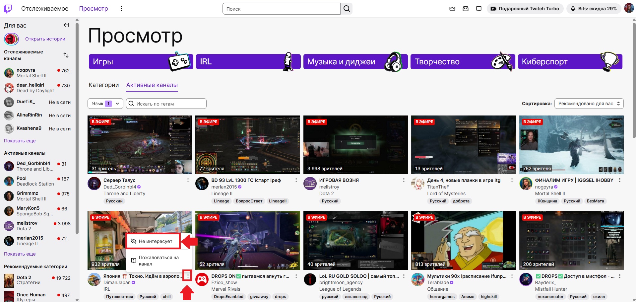Open options for DROPS ON Ezioo_show stream
This screenshot has height=302, width=636.
point(296,276)
